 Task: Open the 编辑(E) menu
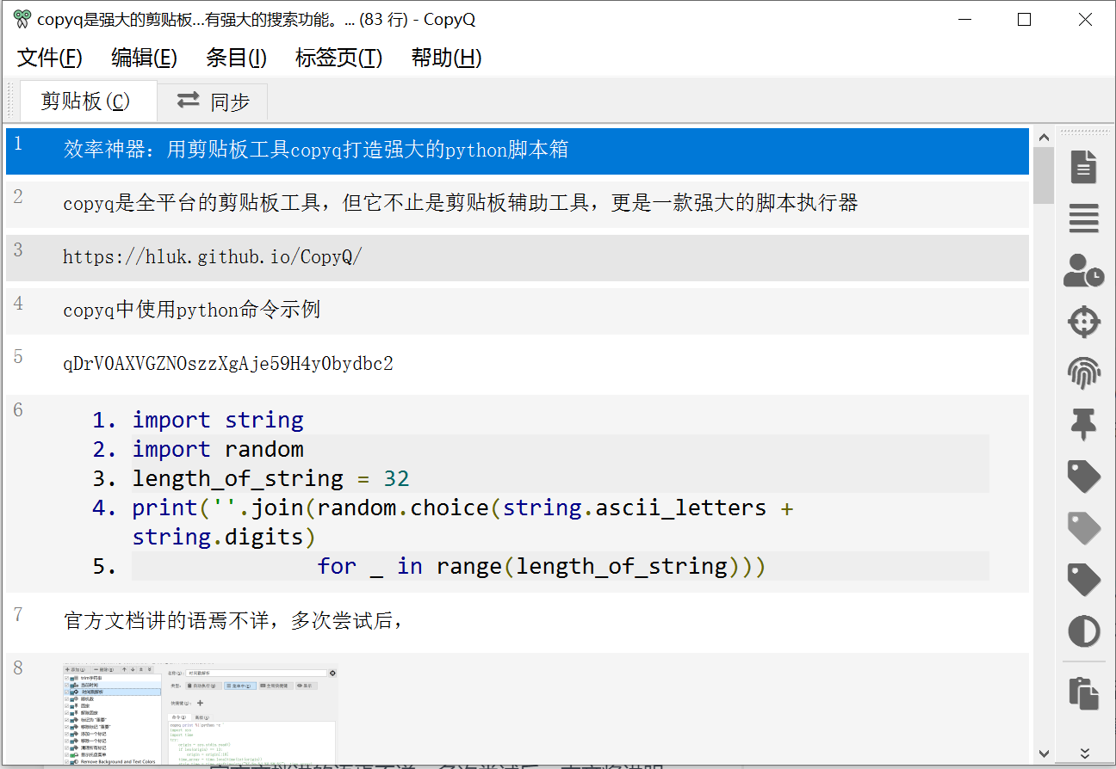(x=144, y=58)
